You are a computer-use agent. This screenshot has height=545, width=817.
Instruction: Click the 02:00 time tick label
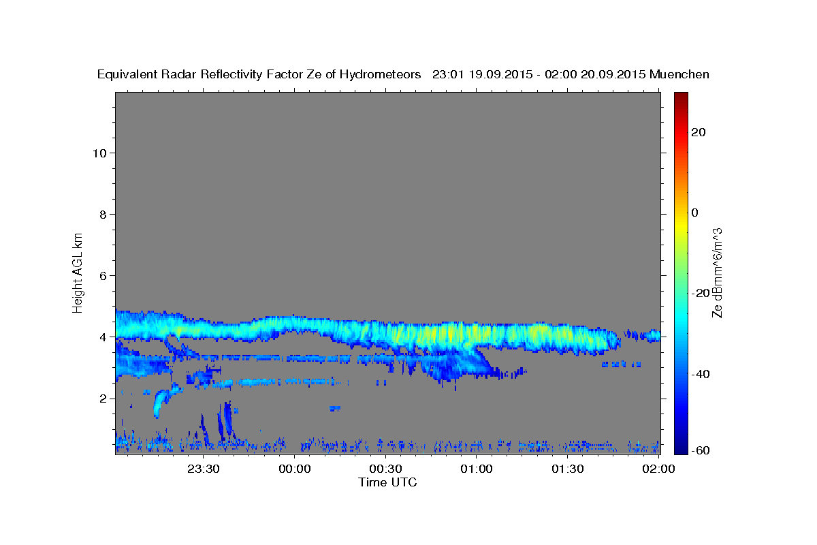[660, 469]
